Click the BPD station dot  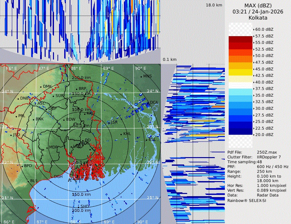[x=22, y=166]
